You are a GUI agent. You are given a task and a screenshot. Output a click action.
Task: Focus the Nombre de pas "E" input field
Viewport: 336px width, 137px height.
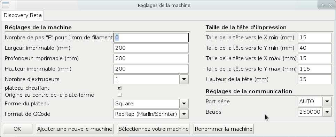tap(151, 38)
